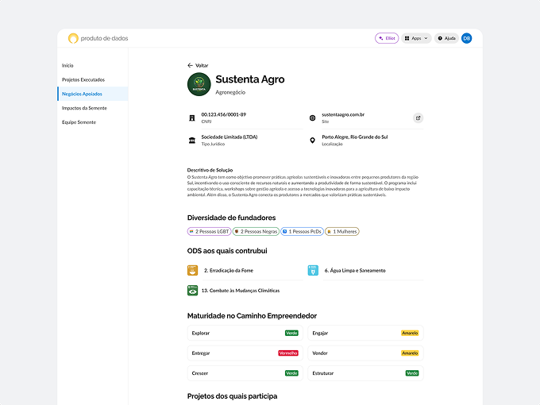The height and width of the screenshot is (405, 540).
Task: Click the red Vermelho status badge
Action: pos(288,353)
